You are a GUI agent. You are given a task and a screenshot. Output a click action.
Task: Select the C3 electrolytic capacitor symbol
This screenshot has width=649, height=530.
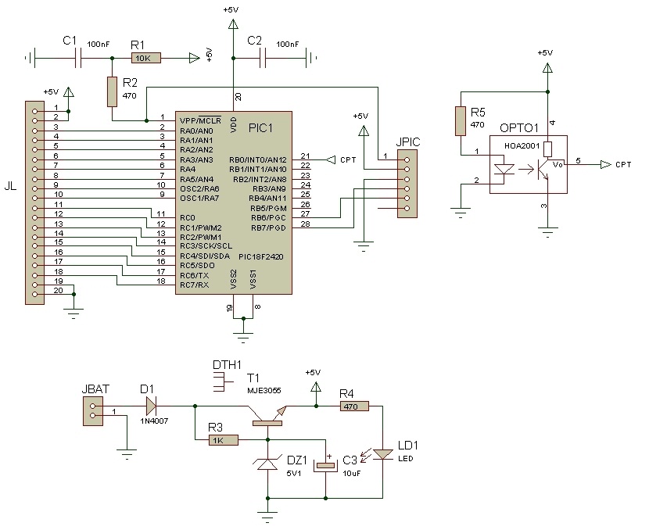click(x=326, y=464)
